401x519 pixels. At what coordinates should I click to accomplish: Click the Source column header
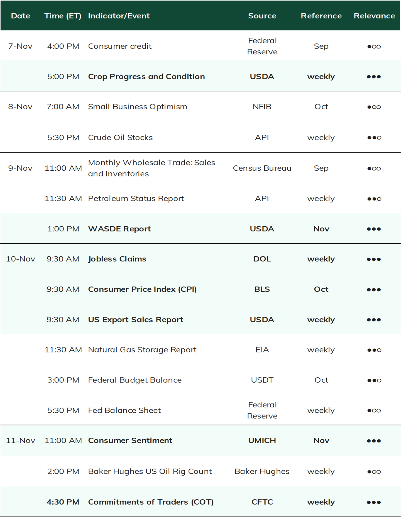(262, 16)
